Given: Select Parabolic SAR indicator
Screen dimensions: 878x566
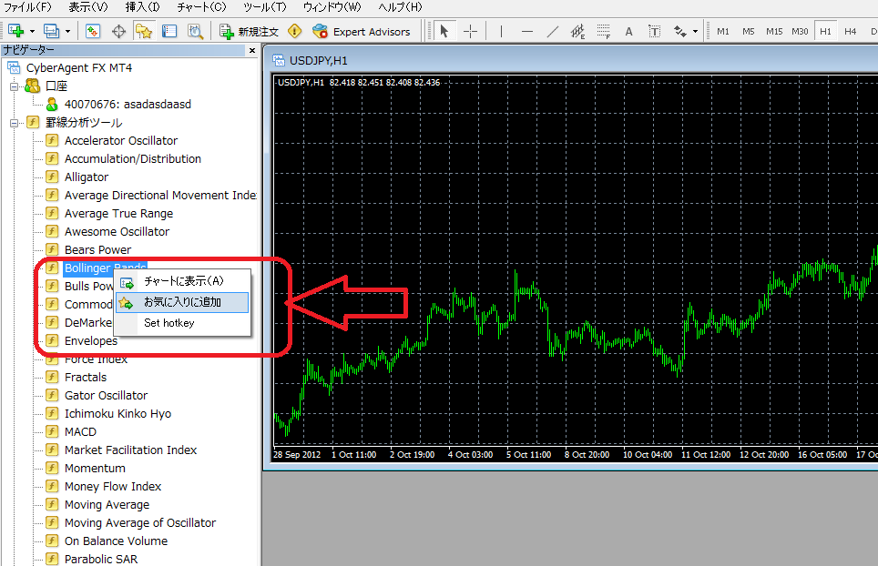Looking at the screenshot, I should [101, 559].
